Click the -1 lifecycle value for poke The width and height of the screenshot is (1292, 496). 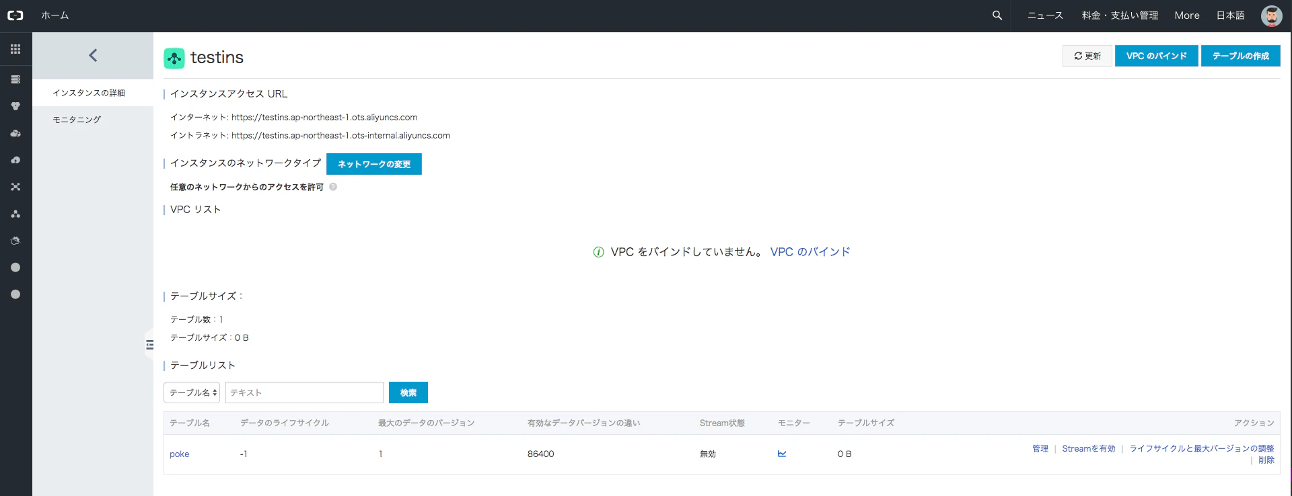point(244,454)
